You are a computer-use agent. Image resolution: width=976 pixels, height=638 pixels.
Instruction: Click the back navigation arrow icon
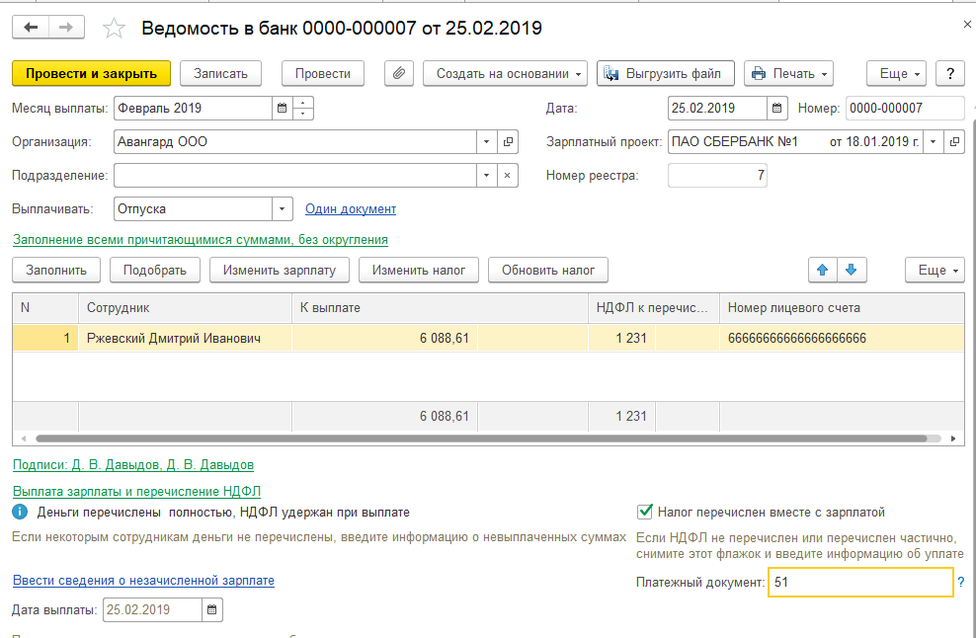[33, 28]
